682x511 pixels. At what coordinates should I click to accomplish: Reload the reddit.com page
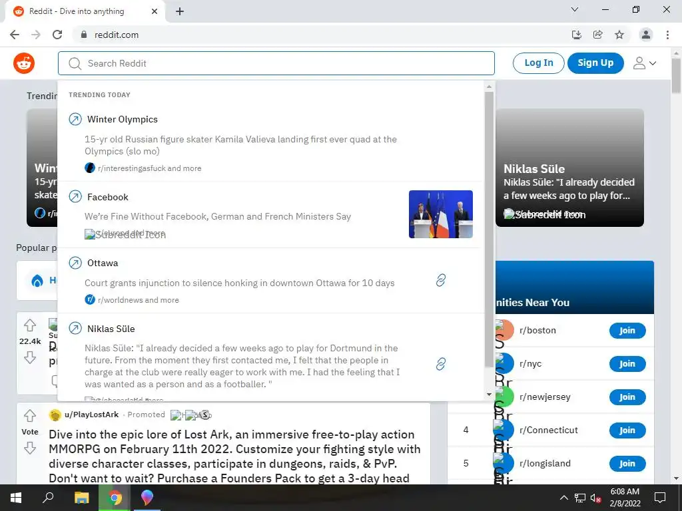click(57, 35)
